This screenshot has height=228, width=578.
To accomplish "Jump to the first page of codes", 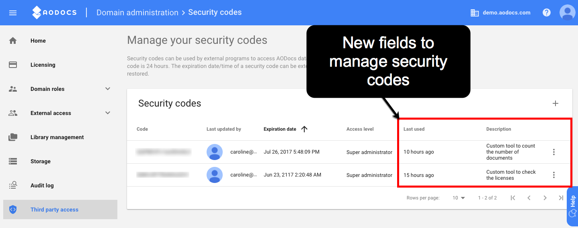I will (x=513, y=198).
